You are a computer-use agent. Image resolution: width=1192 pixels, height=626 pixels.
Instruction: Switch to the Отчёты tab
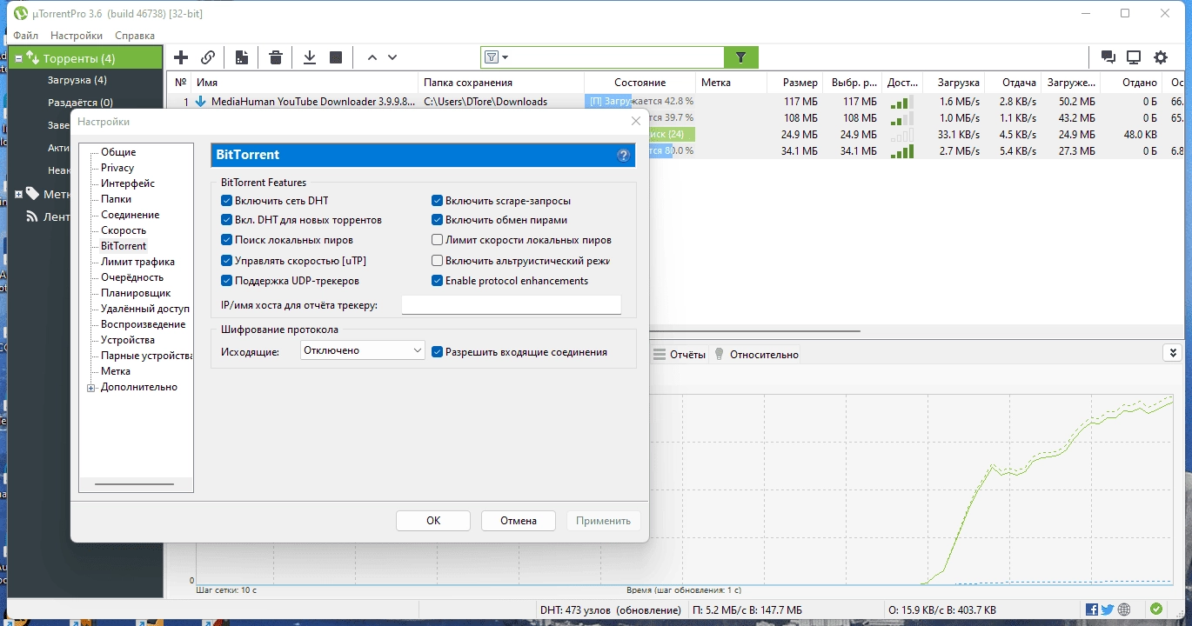tap(680, 354)
